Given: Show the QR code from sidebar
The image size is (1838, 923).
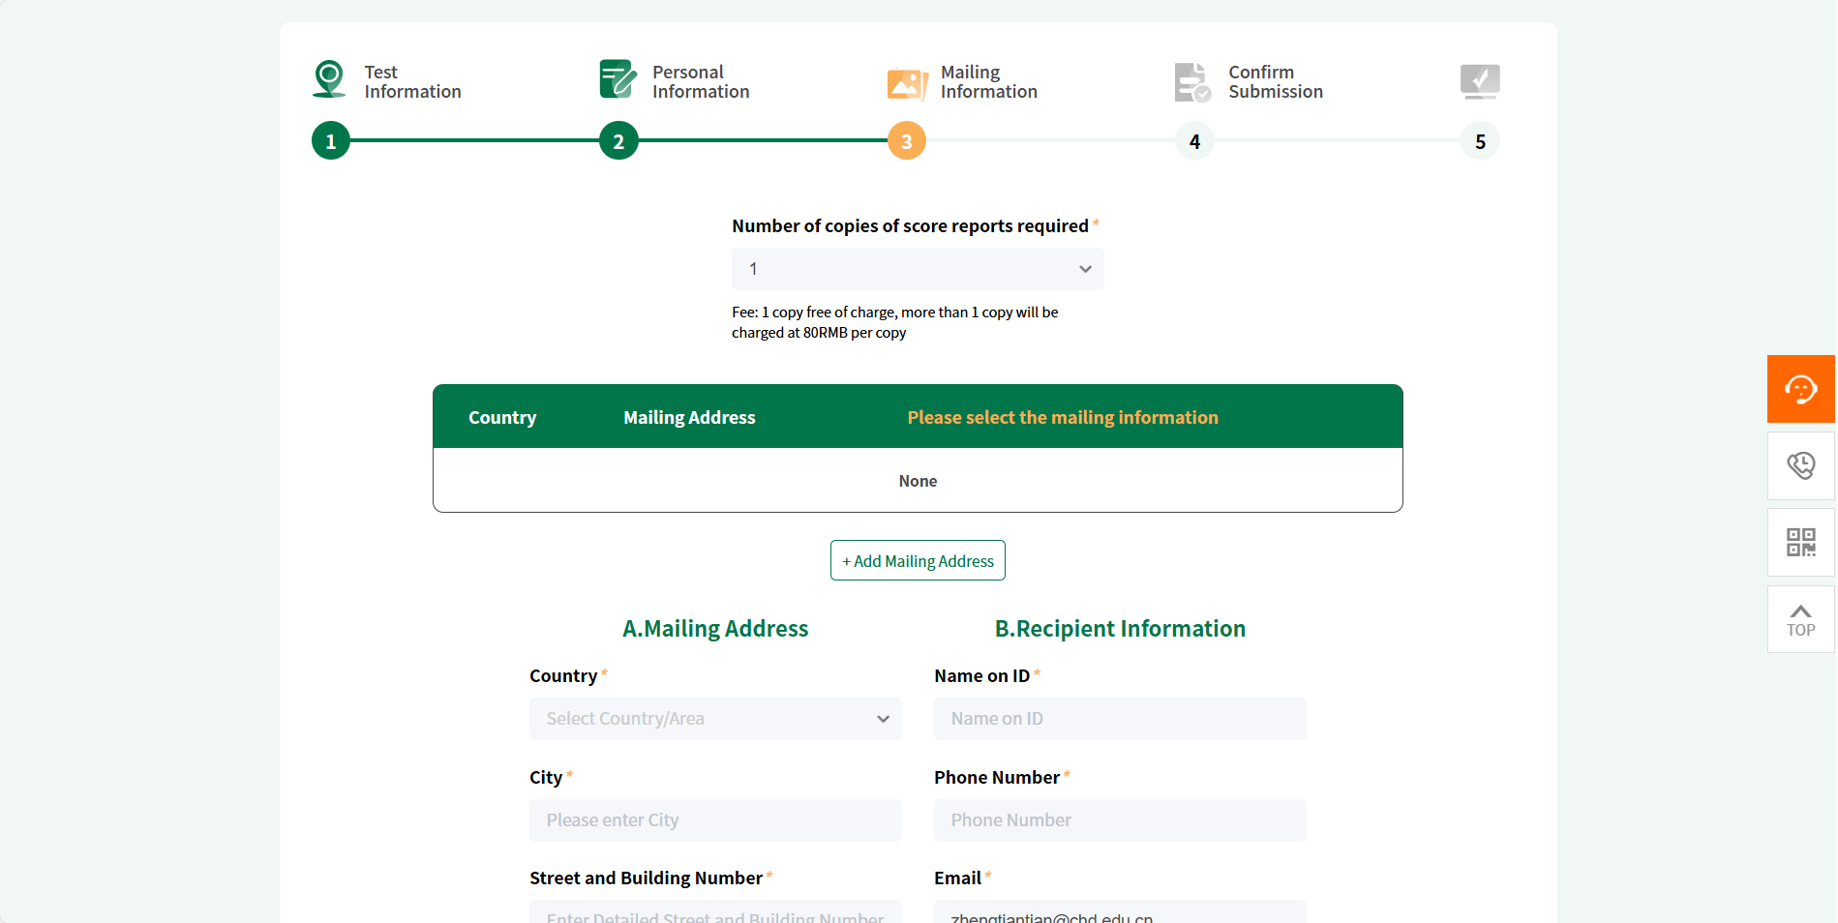Looking at the screenshot, I should click(1800, 542).
